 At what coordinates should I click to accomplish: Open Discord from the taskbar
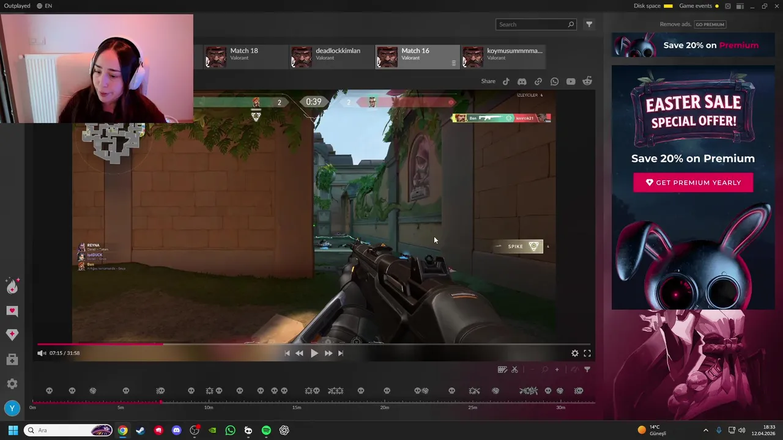[x=177, y=430]
